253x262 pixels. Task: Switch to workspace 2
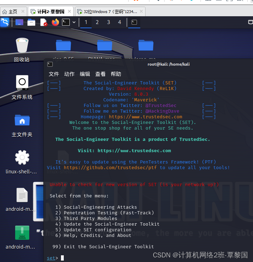click(97, 22)
